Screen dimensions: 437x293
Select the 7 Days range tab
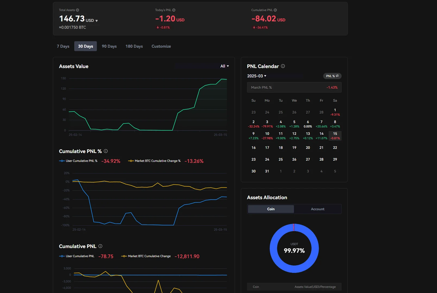(x=63, y=46)
